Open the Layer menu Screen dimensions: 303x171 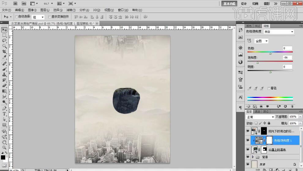[x=45, y=10]
